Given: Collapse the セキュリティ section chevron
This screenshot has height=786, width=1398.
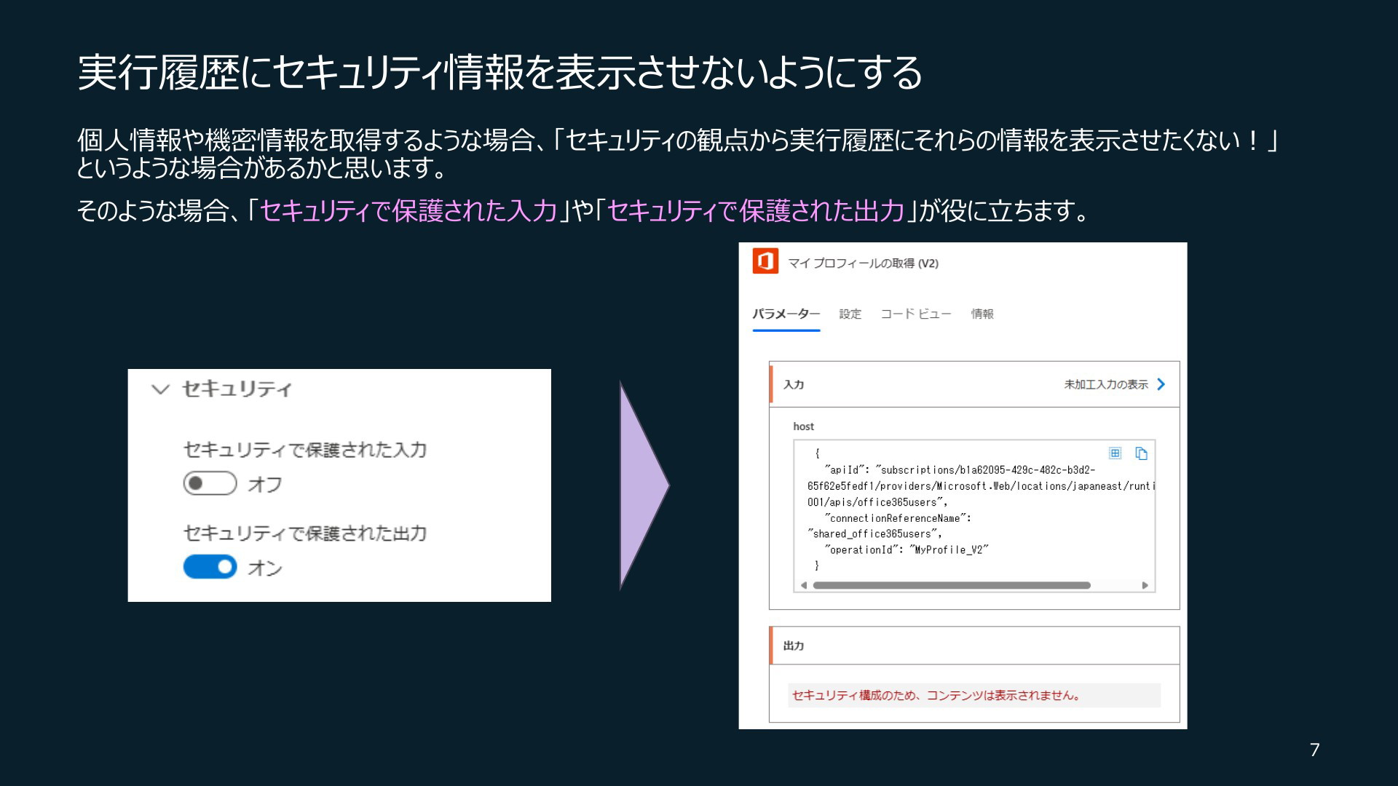Looking at the screenshot, I should pyautogui.click(x=160, y=389).
